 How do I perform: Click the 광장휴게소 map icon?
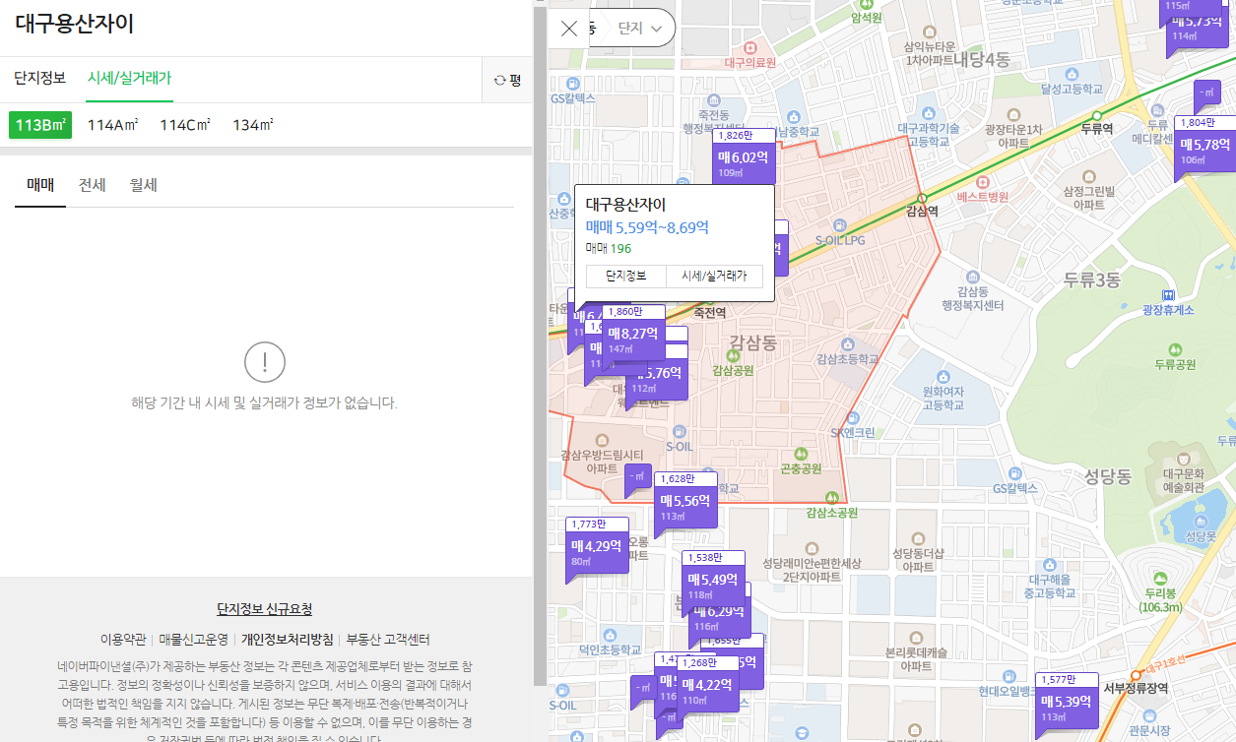pyautogui.click(x=1168, y=294)
